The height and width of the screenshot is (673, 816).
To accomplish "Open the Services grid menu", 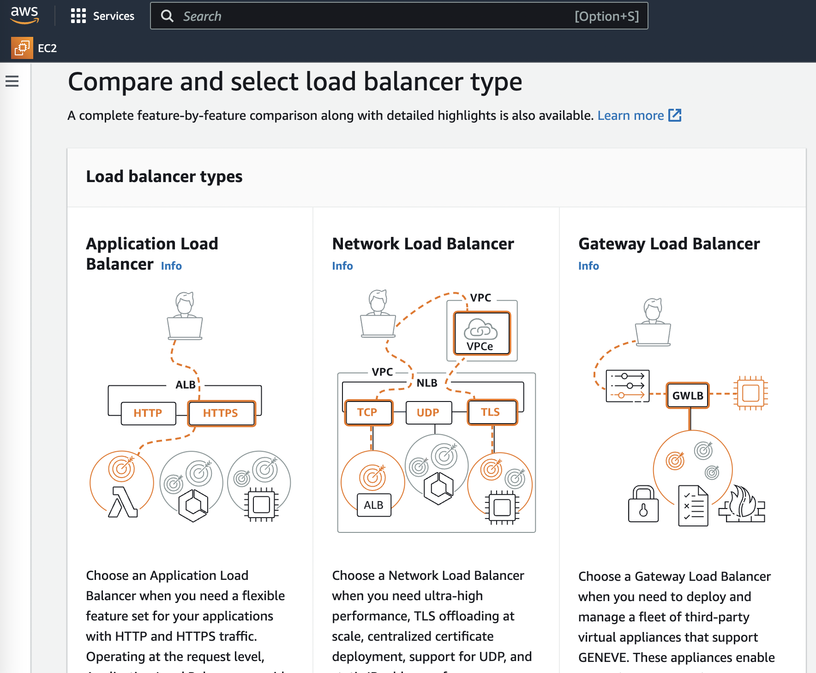I will point(78,16).
